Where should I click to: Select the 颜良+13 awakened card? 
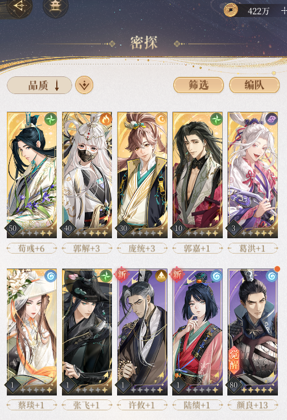pos(252,332)
